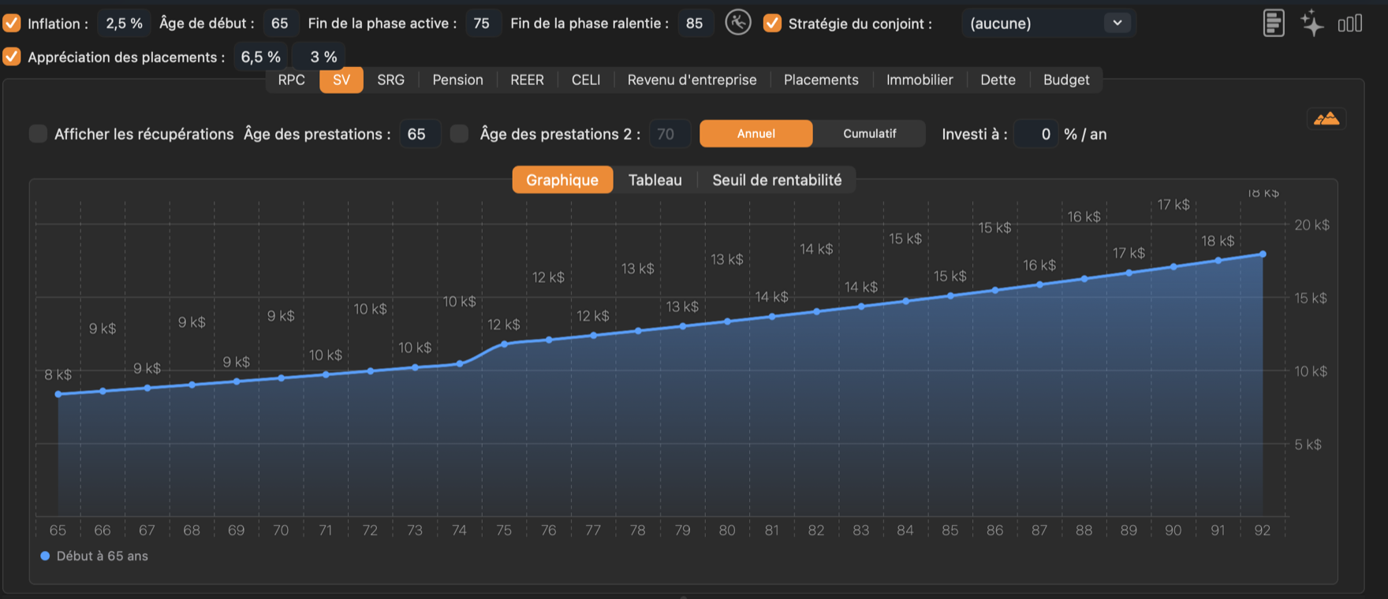Open the Budget tab
1388x599 pixels.
(x=1066, y=80)
